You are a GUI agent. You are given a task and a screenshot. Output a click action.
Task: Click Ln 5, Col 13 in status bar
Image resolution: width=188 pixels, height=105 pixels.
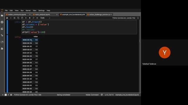(109, 95)
